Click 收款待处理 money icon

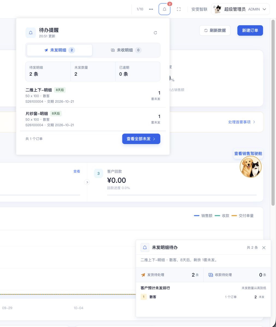click(x=211, y=275)
